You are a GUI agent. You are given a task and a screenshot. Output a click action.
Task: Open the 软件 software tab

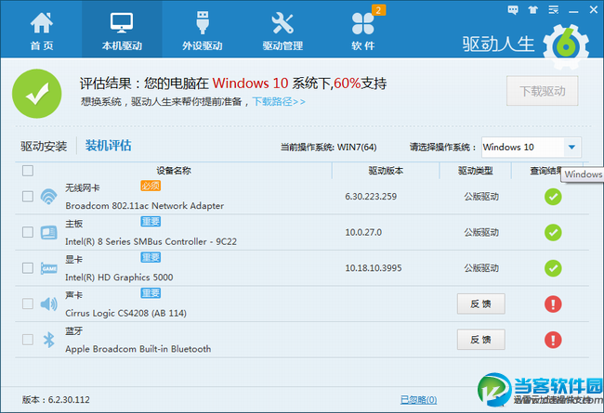[362, 31]
